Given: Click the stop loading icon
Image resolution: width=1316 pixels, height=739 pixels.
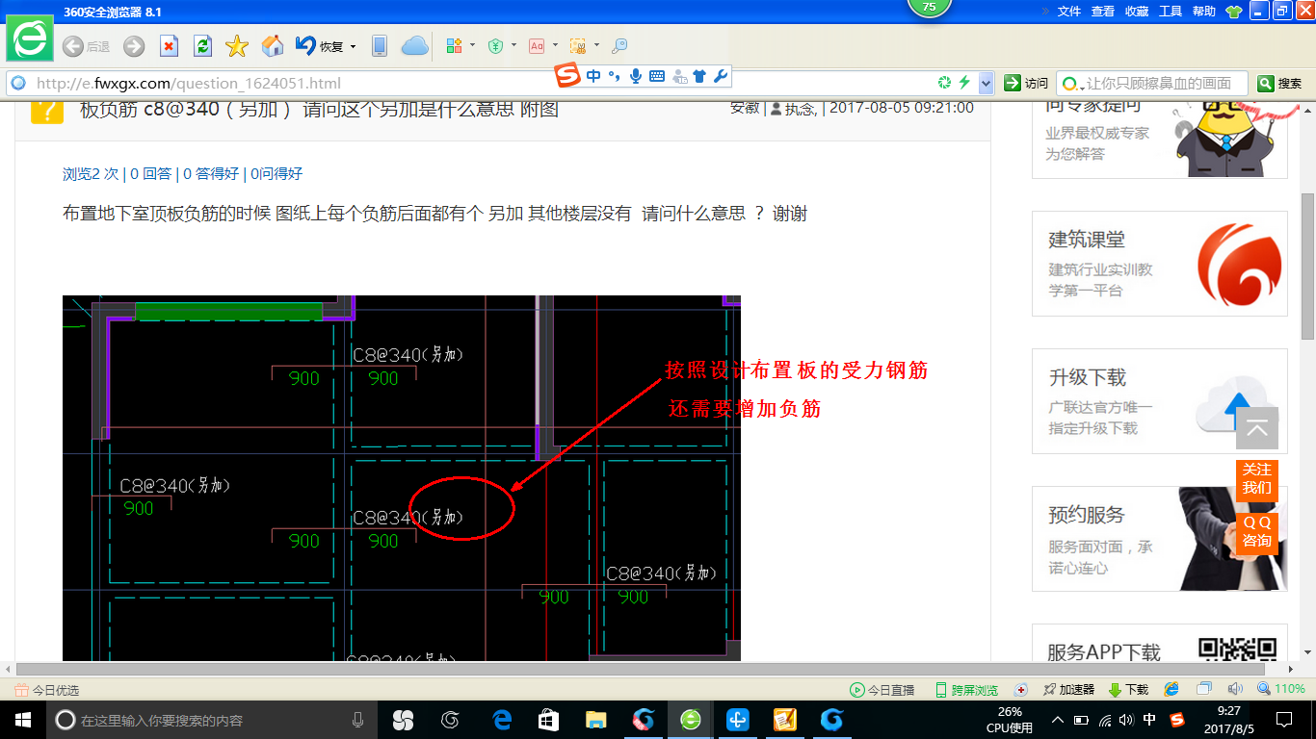Looking at the screenshot, I should [x=169, y=45].
